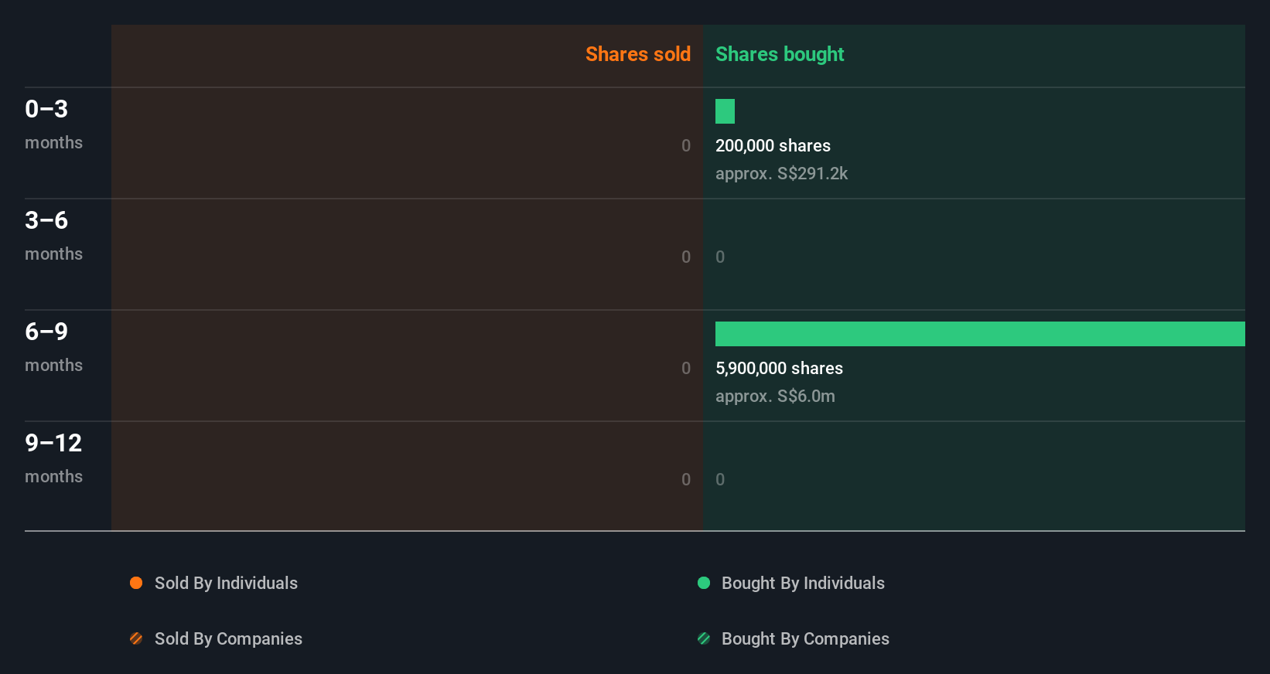Select the Shares bought column header

click(x=780, y=54)
